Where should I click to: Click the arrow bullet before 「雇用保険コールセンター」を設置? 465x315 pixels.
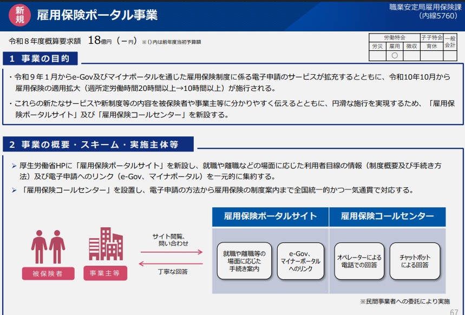coord(14,190)
